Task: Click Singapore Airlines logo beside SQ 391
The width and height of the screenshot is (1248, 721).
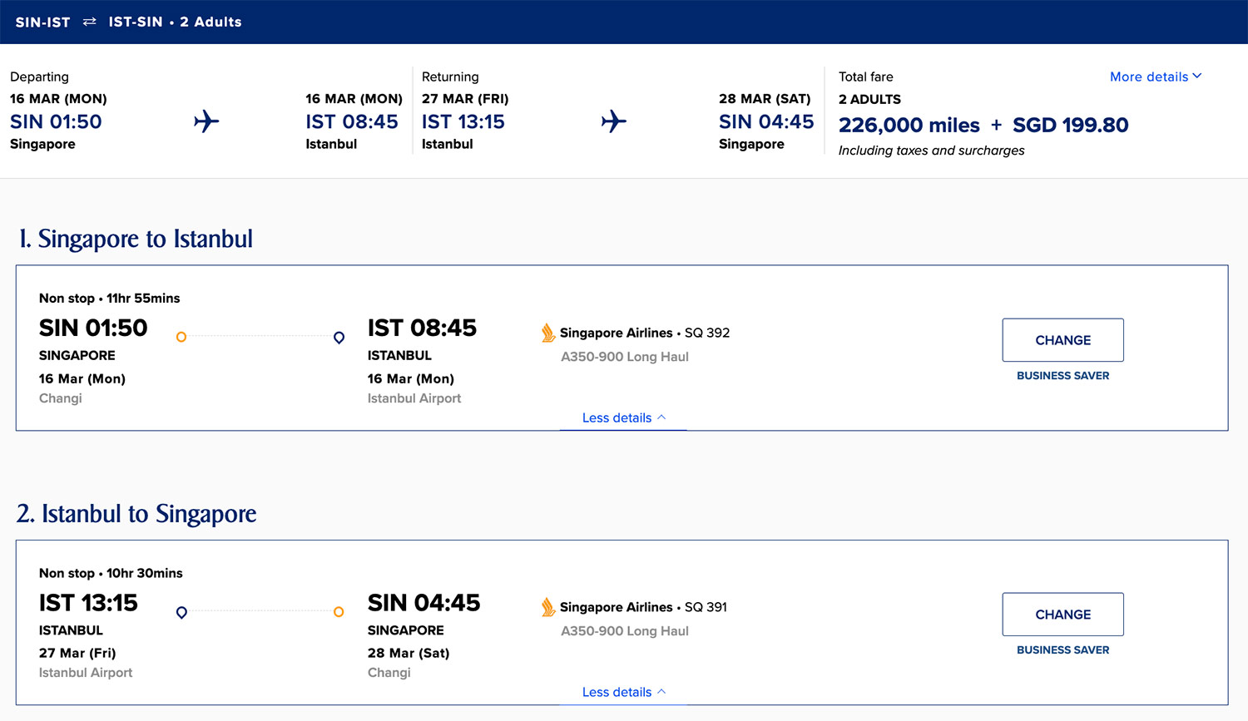Action: tap(548, 607)
